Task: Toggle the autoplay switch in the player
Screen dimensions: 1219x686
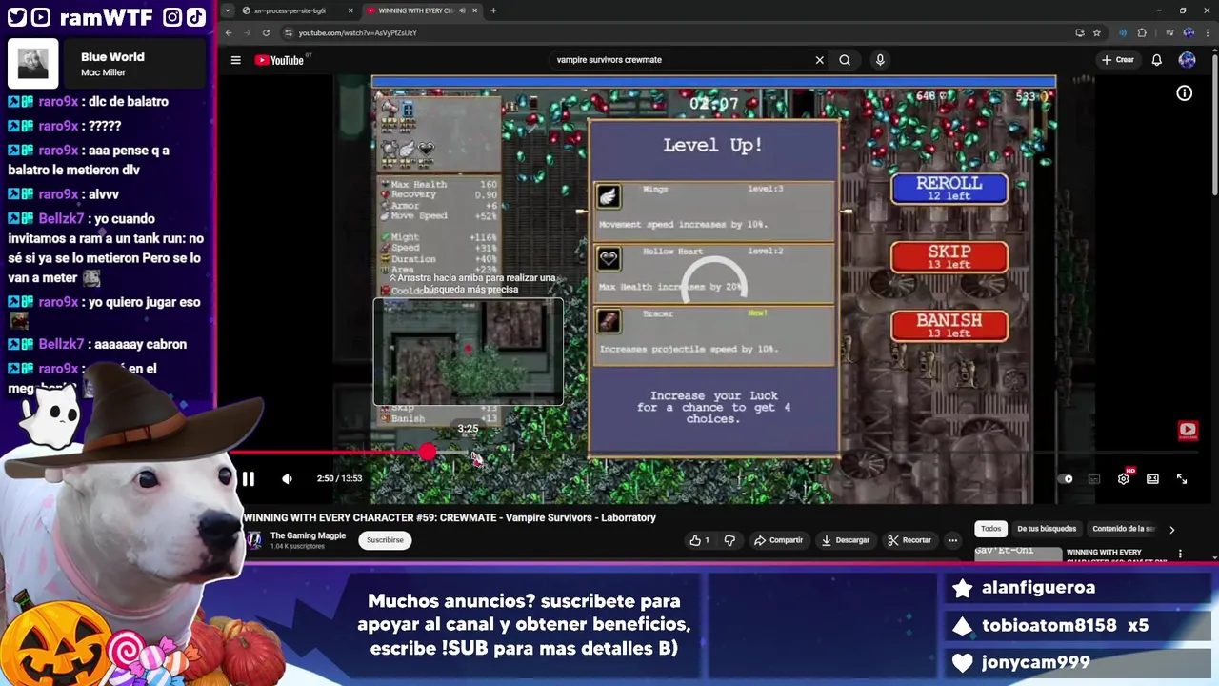Action: (1066, 479)
